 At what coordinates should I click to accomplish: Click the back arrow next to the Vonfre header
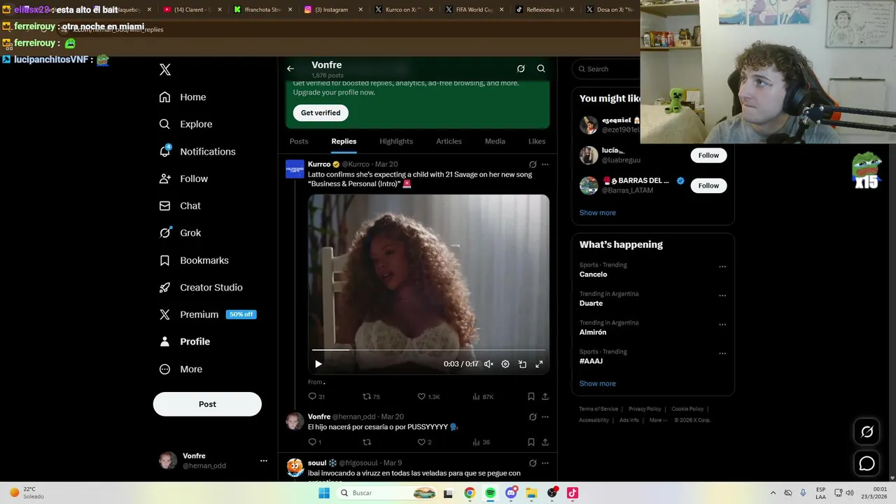290,69
